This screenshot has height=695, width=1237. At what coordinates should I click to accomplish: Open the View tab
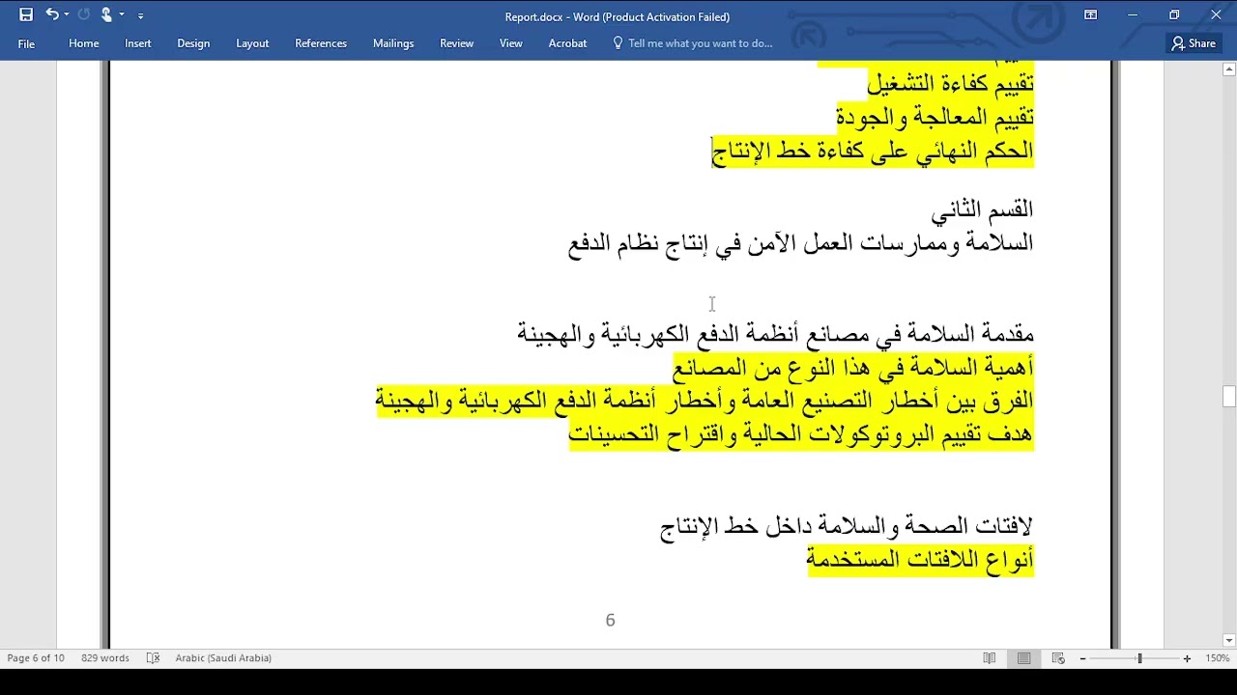point(511,43)
